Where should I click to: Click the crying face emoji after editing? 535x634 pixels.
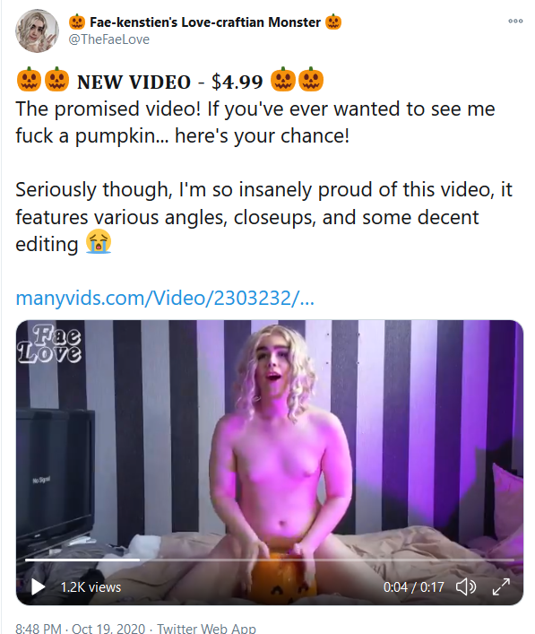coord(99,241)
